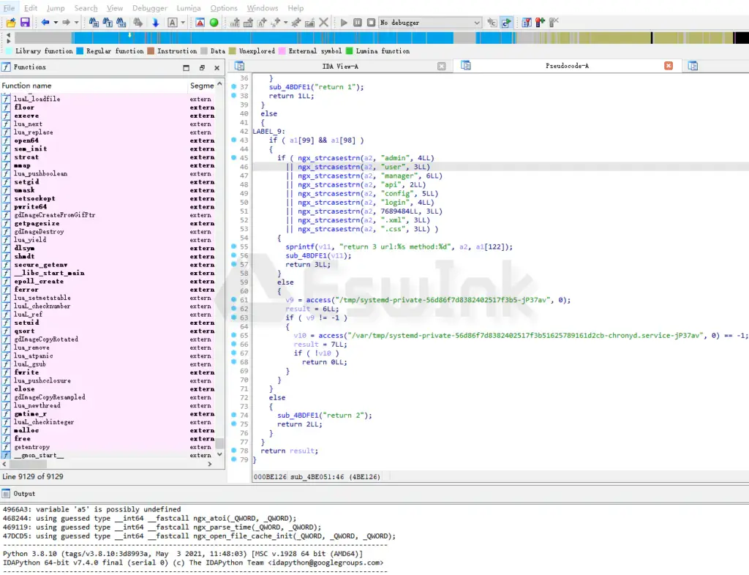Select the execve function in list
This screenshot has width=749, height=575.
26,116
